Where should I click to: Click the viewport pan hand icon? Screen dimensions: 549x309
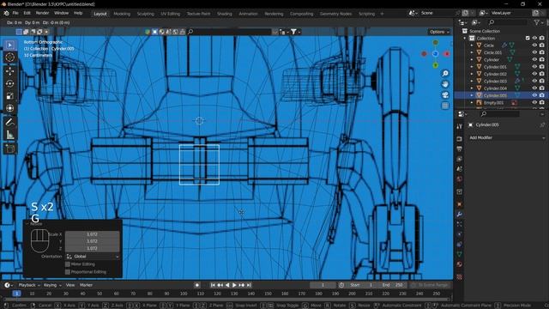445,84
